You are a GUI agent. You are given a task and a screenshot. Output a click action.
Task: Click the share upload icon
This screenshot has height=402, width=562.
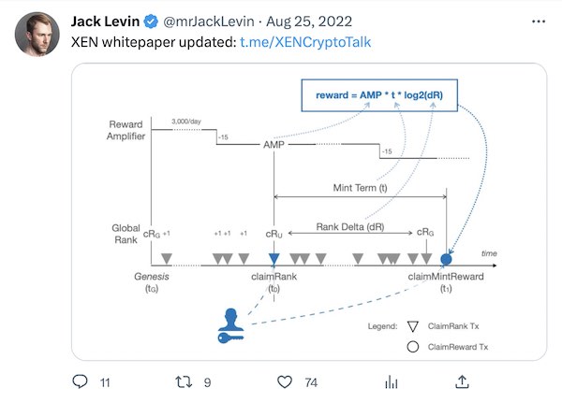point(462,380)
